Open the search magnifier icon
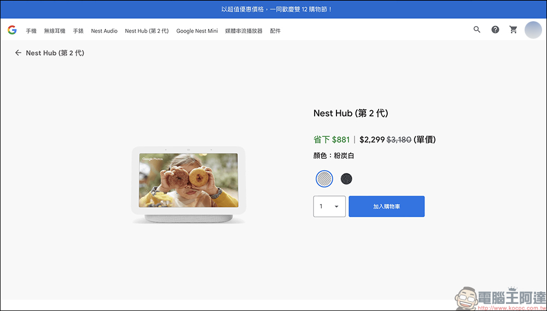Viewport: 547px width, 311px height. [x=477, y=29]
